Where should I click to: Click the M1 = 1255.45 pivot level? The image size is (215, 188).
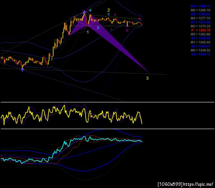200,42
